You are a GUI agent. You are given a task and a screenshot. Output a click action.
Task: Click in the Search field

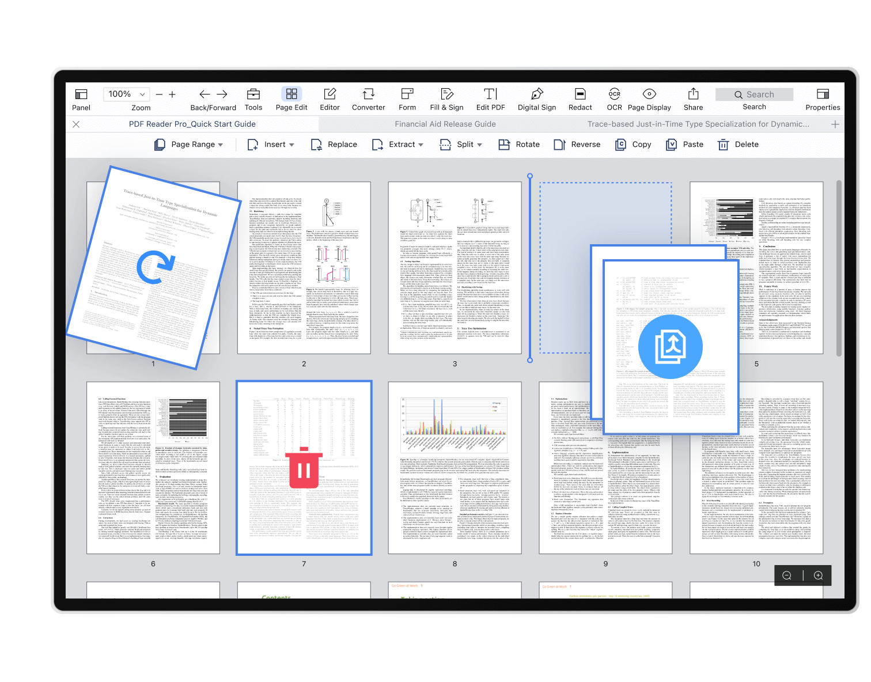pyautogui.click(x=755, y=94)
